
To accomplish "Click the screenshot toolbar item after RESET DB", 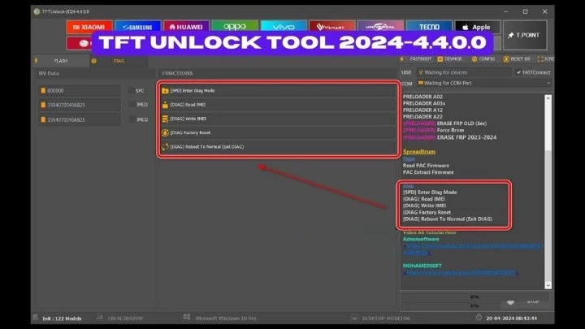I will (545, 59).
